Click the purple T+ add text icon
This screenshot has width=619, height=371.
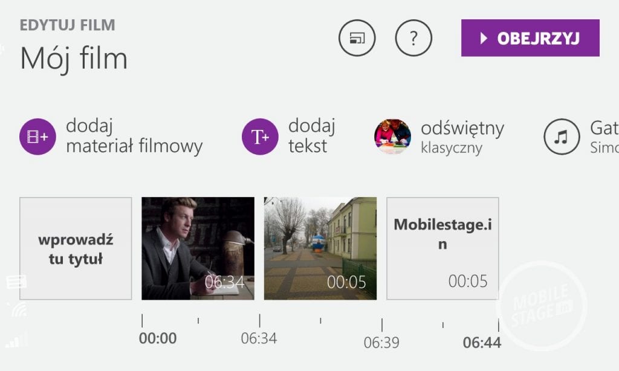pos(260,137)
